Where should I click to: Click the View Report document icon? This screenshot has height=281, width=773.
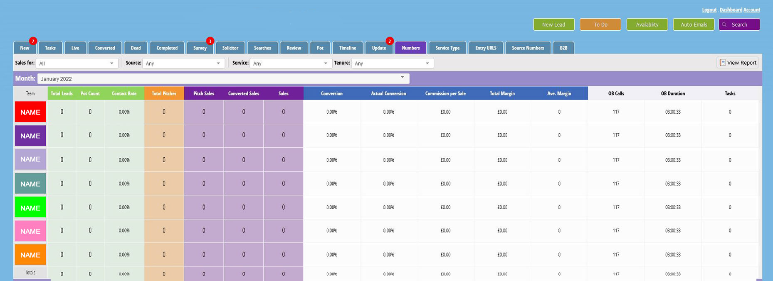click(723, 63)
